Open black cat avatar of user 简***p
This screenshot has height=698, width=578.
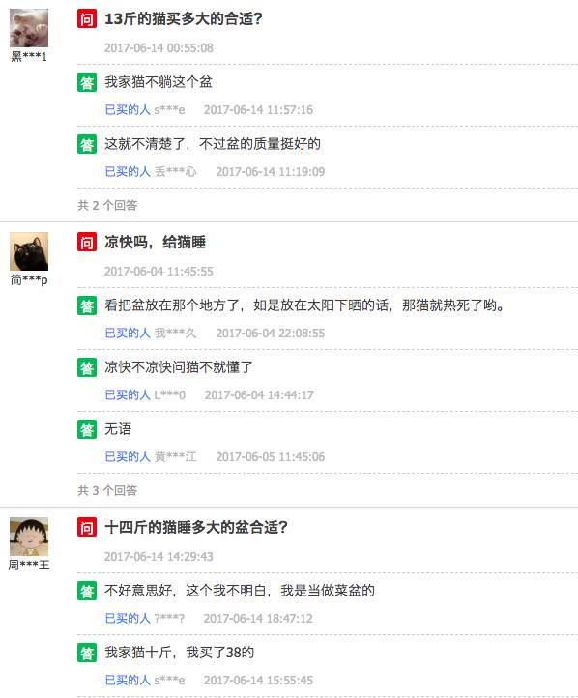point(29,251)
